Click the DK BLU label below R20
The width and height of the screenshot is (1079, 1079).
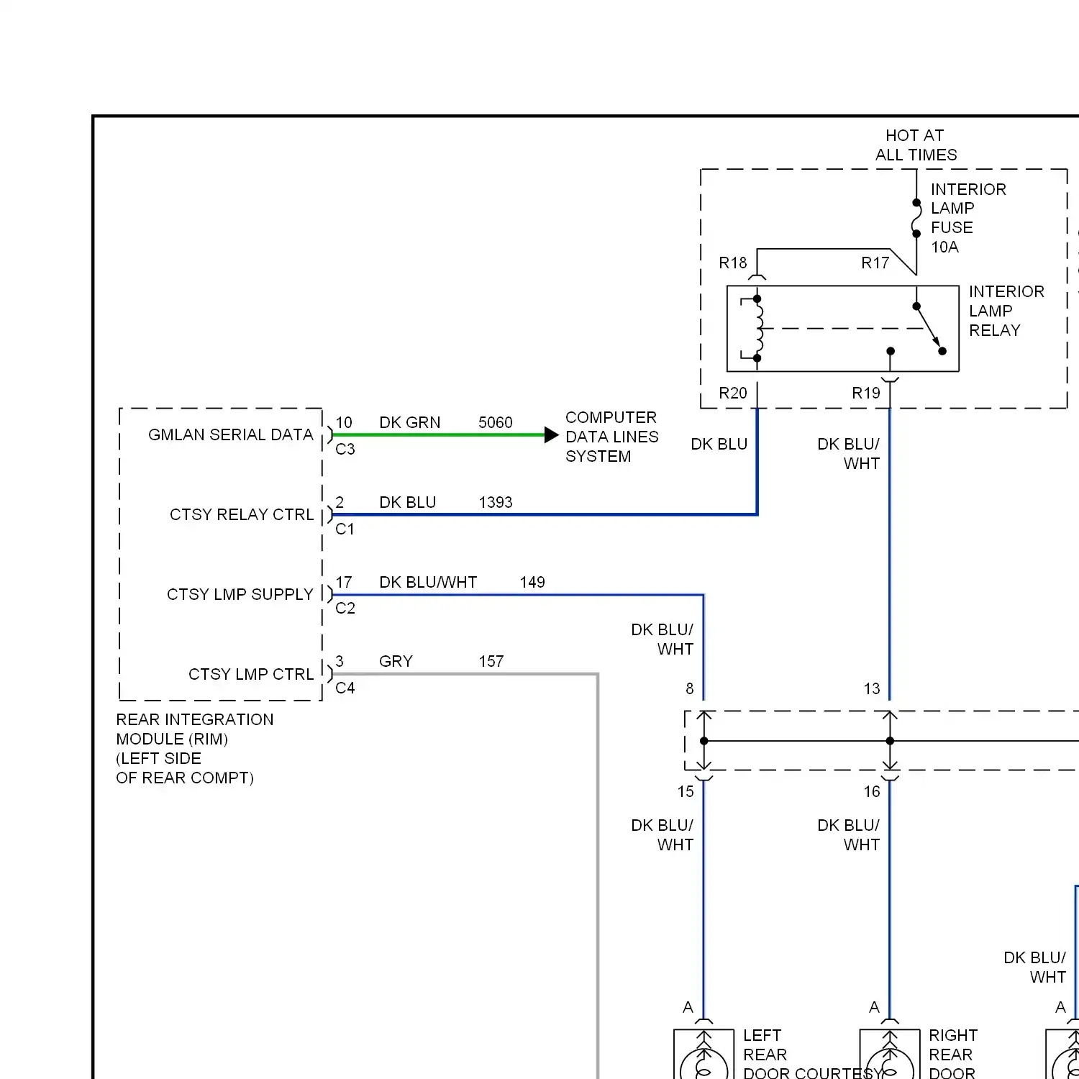click(719, 445)
